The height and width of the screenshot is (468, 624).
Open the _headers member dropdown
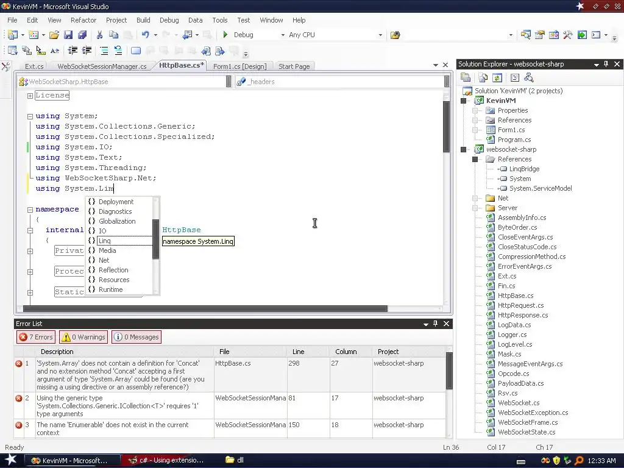point(447,82)
